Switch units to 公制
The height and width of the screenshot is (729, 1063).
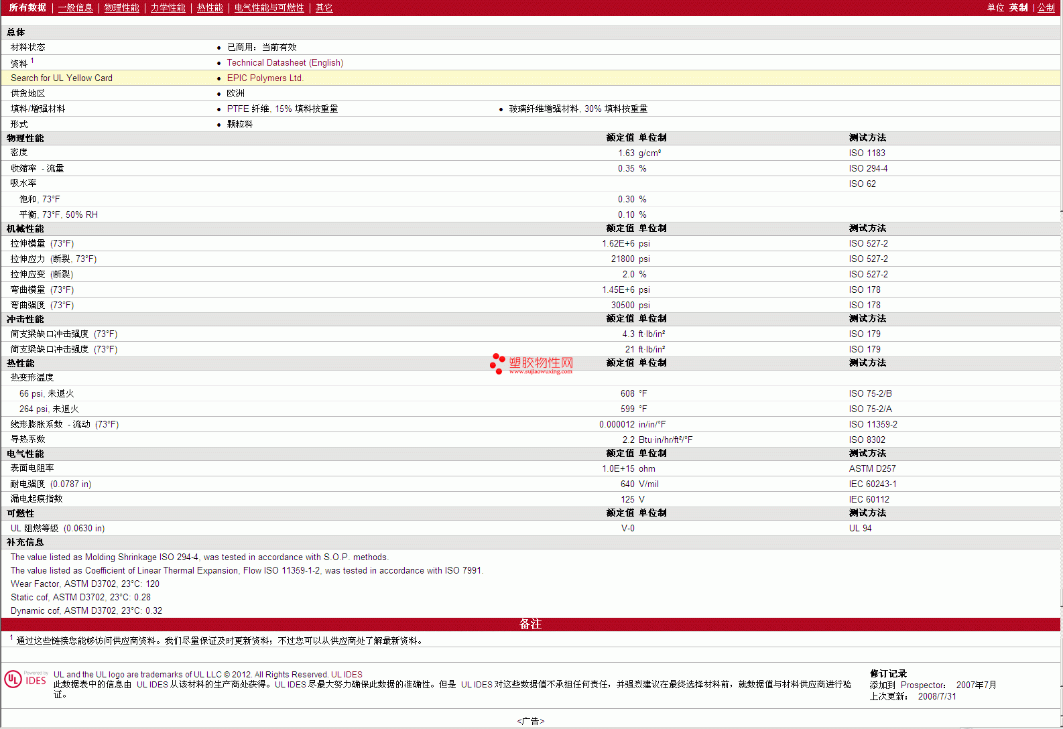pyautogui.click(x=1046, y=8)
